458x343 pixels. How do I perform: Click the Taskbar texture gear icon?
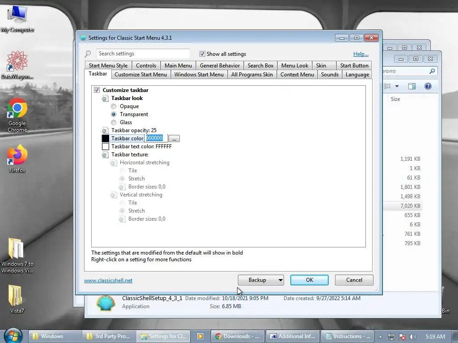coord(105,155)
